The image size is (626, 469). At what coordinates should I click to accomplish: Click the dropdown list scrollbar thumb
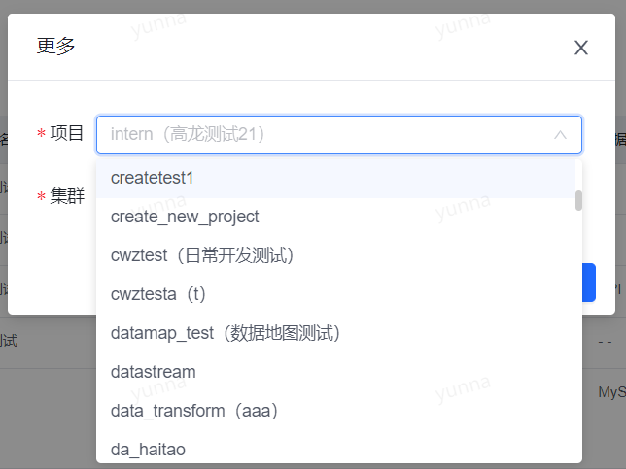pos(578,200)
